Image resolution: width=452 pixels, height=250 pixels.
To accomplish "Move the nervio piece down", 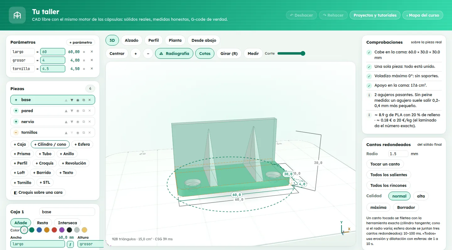I will 72,122.
